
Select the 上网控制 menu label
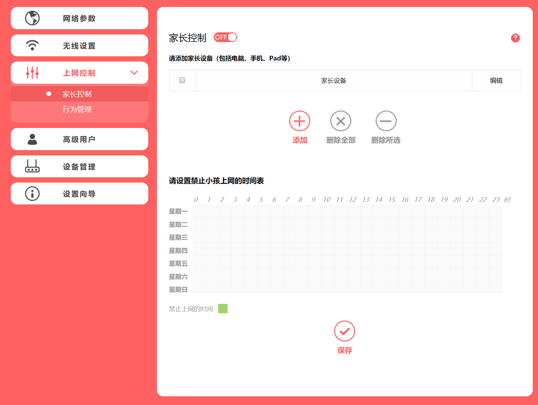(x=79, y=73)
